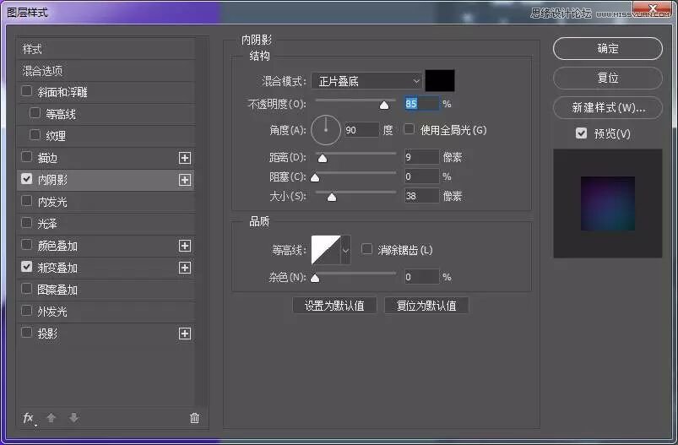This screenshot has height=445, width=678.
Task: Click the plus icon next to 渐变叠加
Action: pos(185,268)
